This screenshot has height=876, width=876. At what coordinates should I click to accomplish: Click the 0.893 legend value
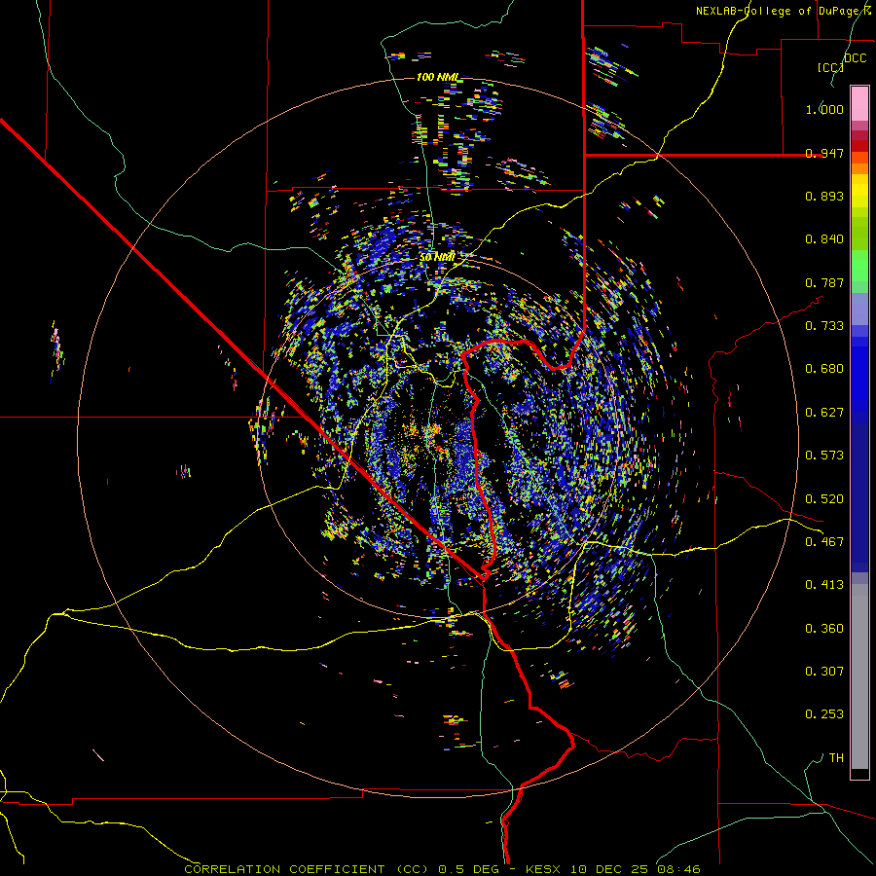point(824,196)
